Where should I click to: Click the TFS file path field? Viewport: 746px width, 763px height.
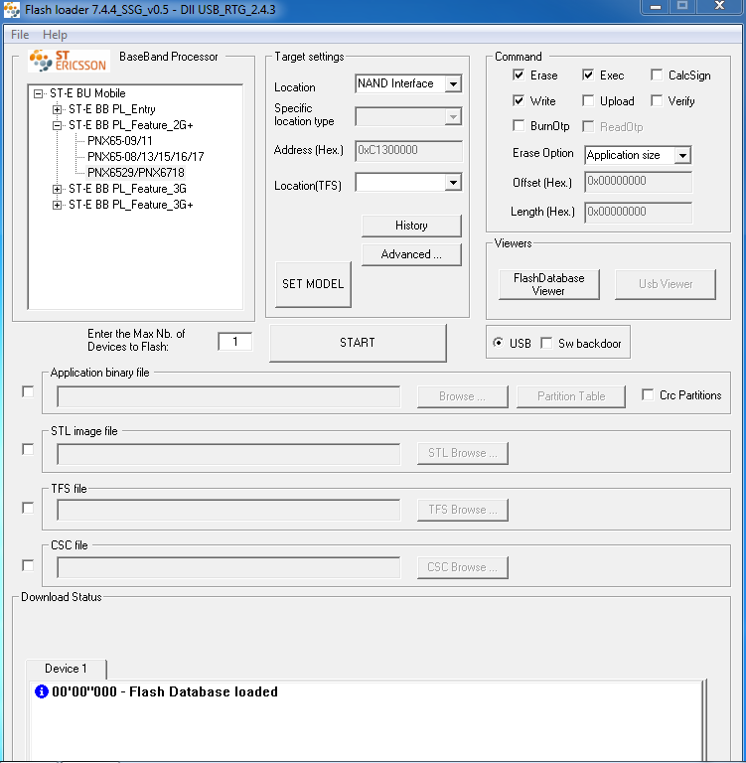tap(228, 510)
